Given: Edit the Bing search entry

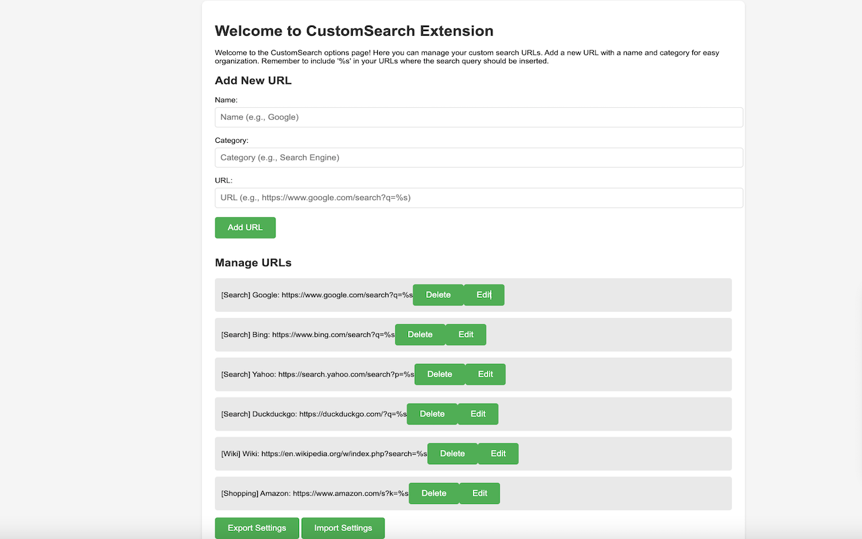Looking at the screenshot, I should tap(465, 334).
